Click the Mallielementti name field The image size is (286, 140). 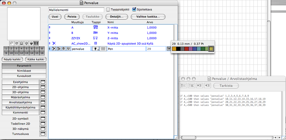[76, 10]
